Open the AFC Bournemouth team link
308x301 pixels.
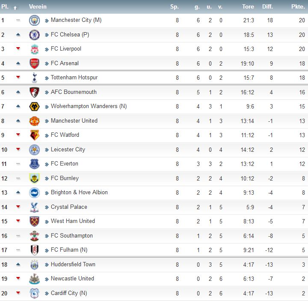pyautogui.click(x=74, y=92)
